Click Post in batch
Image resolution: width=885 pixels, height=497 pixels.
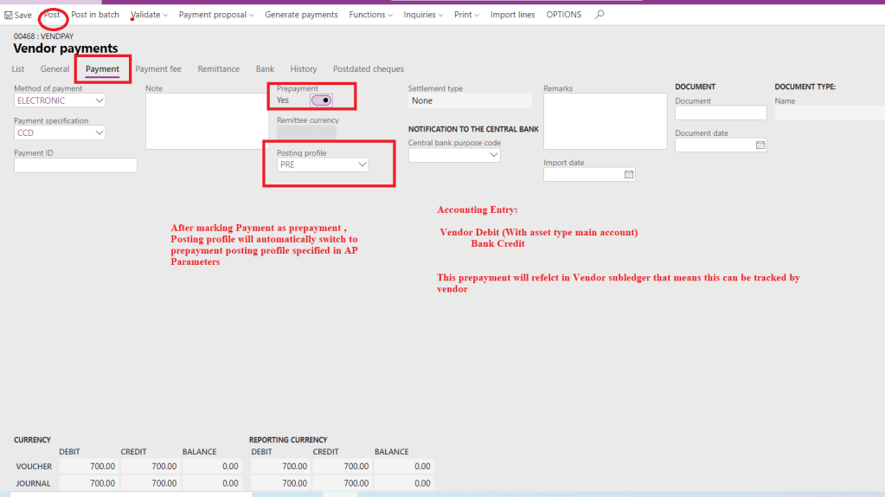pos(95,15)
